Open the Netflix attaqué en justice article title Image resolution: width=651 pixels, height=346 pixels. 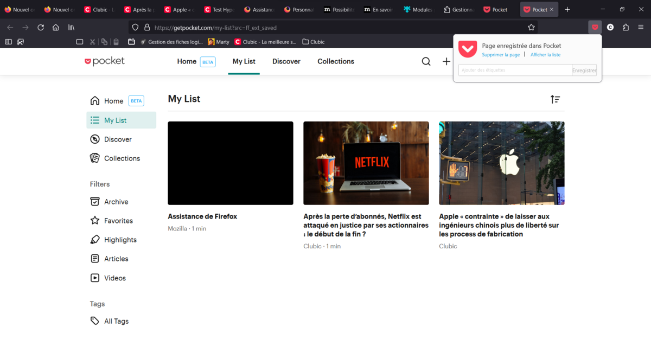pos(366,226)
